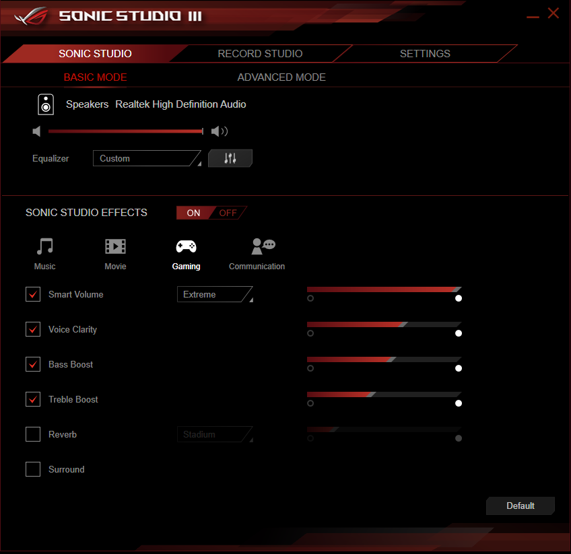
Task: Click the Speakers device icon
Action: (46, 104)
